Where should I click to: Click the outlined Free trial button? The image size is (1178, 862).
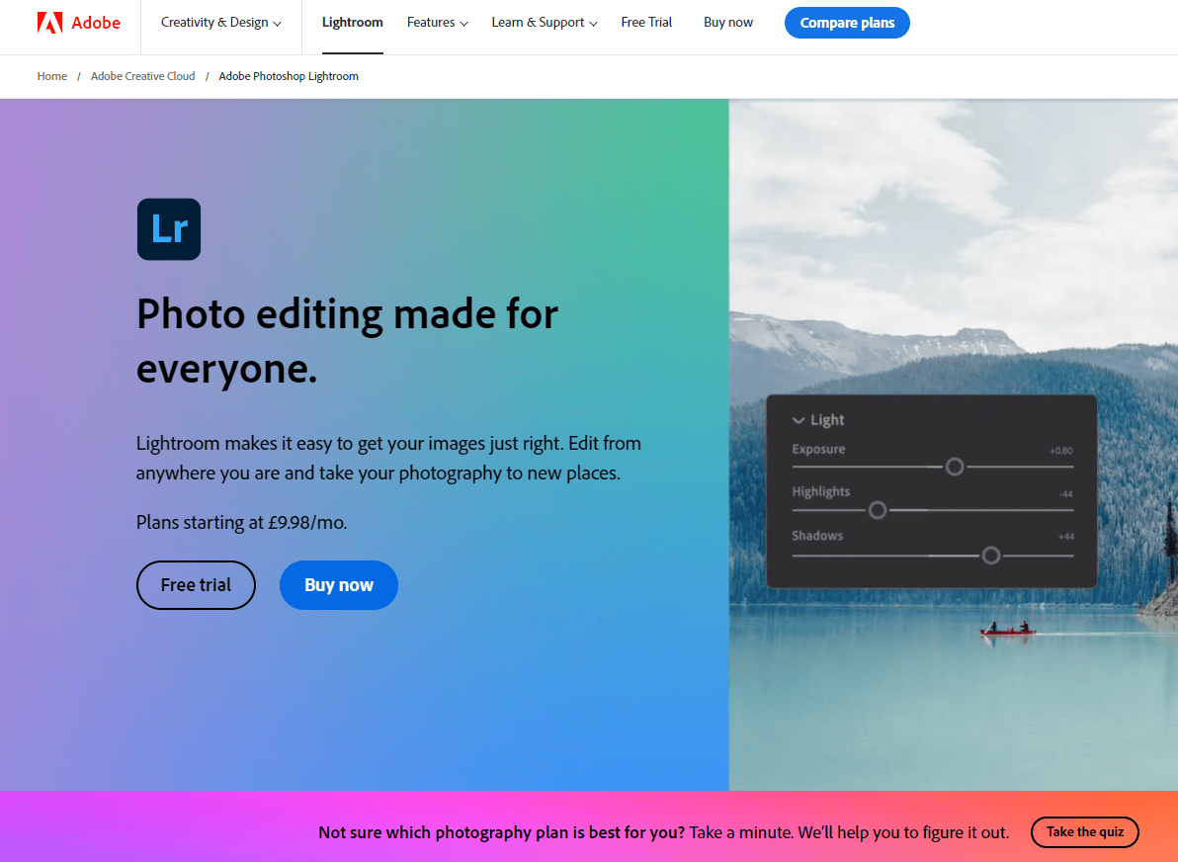click(x=196, y=585)
